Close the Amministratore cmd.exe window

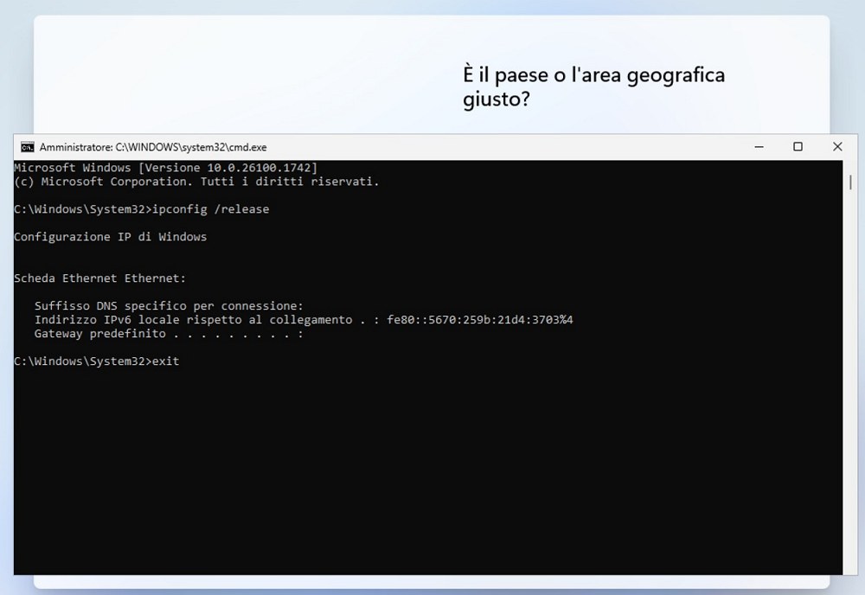(x=837, y=147)
